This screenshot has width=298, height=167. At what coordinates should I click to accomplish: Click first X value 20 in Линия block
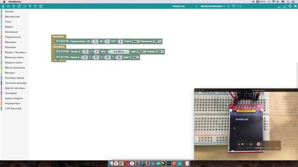[x=85, y=57]
